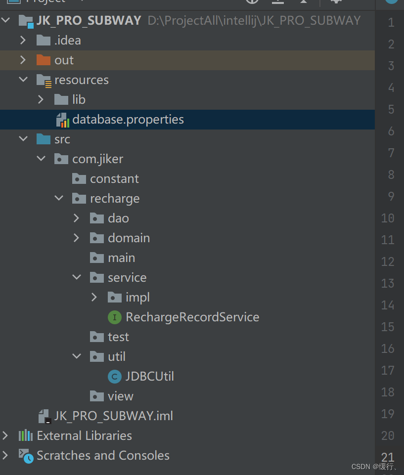Click the RechargeRecordService interface icon
The width and height of the screenshot is (404, 475).
click(x=114, y=317)
